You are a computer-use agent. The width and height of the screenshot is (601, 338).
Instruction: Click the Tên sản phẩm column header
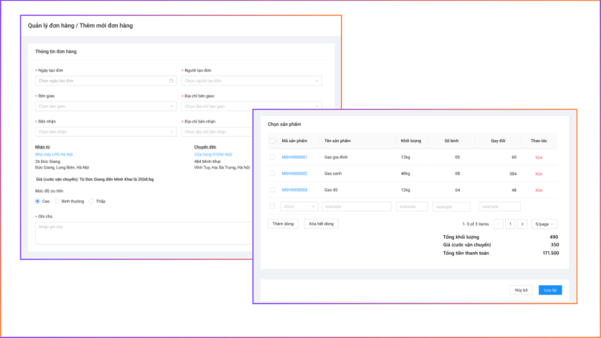coord(337,141)
